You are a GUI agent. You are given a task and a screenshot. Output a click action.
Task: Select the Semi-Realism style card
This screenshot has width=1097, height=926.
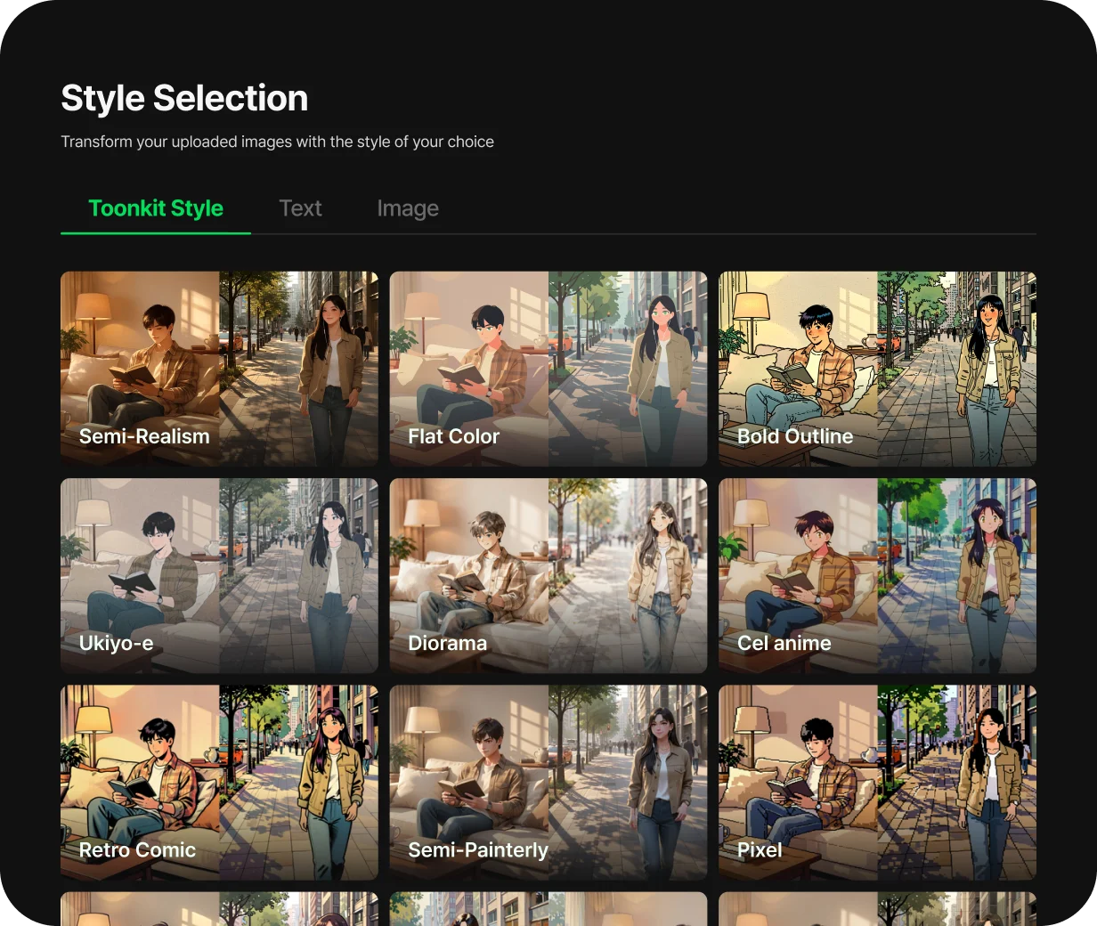click(x=219, y=369)
